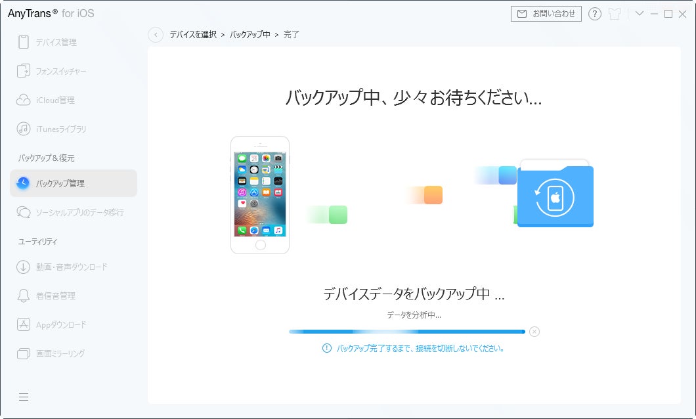Click the デバイス管理 phone icon
This screenshot has height=419, width=696.
pyautogui.click(x=24, y=42)
